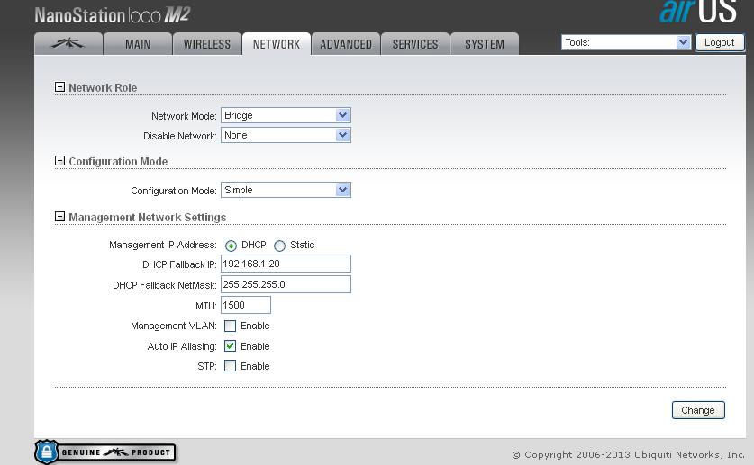Select the NETWORK tab
The image size is (754, 465).
(x=276, y=44)
